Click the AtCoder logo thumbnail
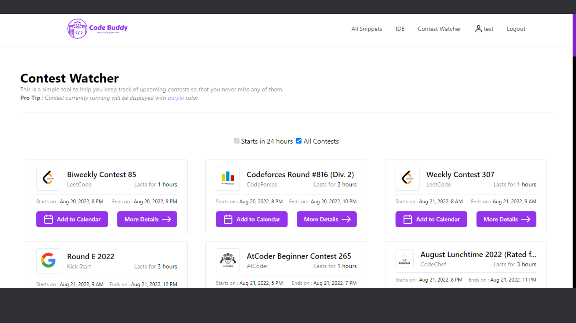This screenshot has width=576, height=323. coord(228,260)
